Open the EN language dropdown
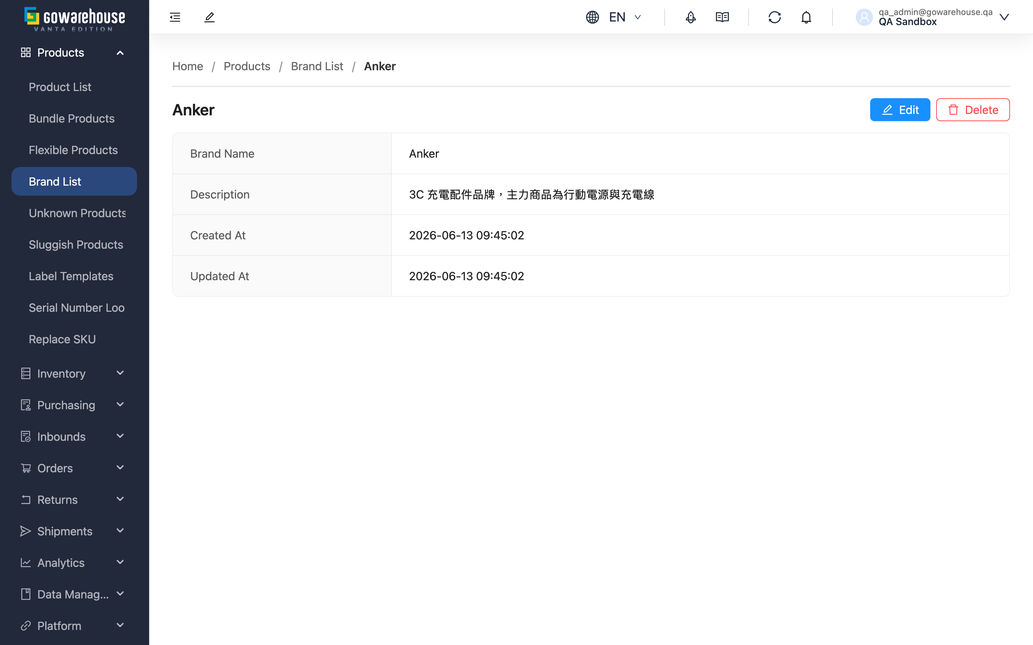 pyautogui.click(x=625, y=17)
